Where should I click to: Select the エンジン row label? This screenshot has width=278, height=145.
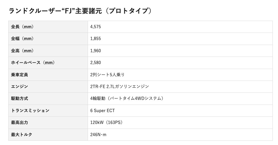point(20,87)
